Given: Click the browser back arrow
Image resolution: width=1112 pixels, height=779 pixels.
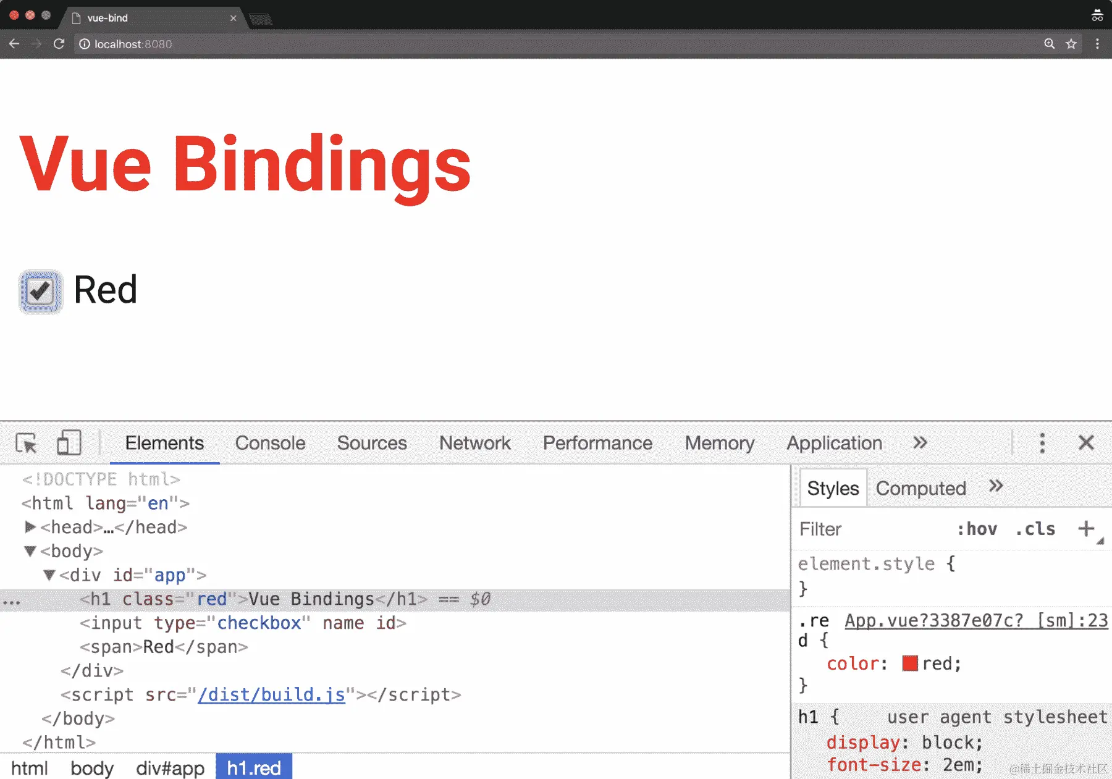Looking at the screenshot, I should click(x=14, y=44).
